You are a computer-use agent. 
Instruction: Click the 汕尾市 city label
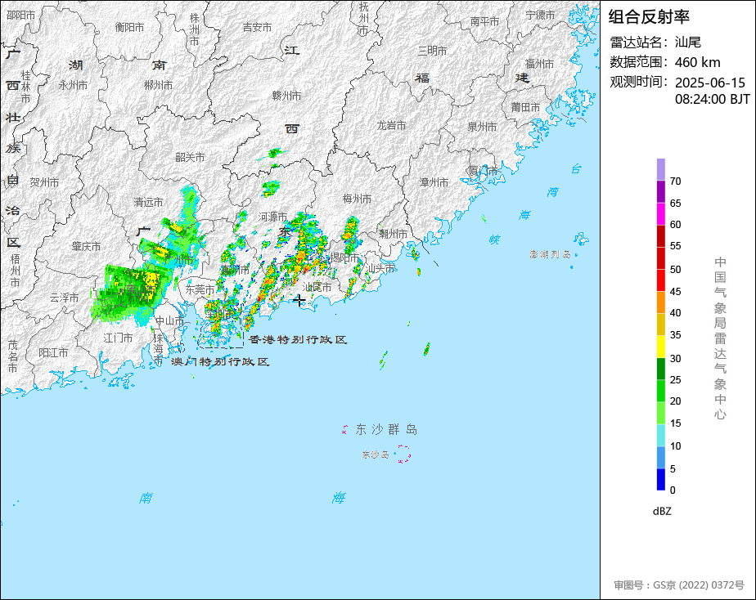pos(317,287)
